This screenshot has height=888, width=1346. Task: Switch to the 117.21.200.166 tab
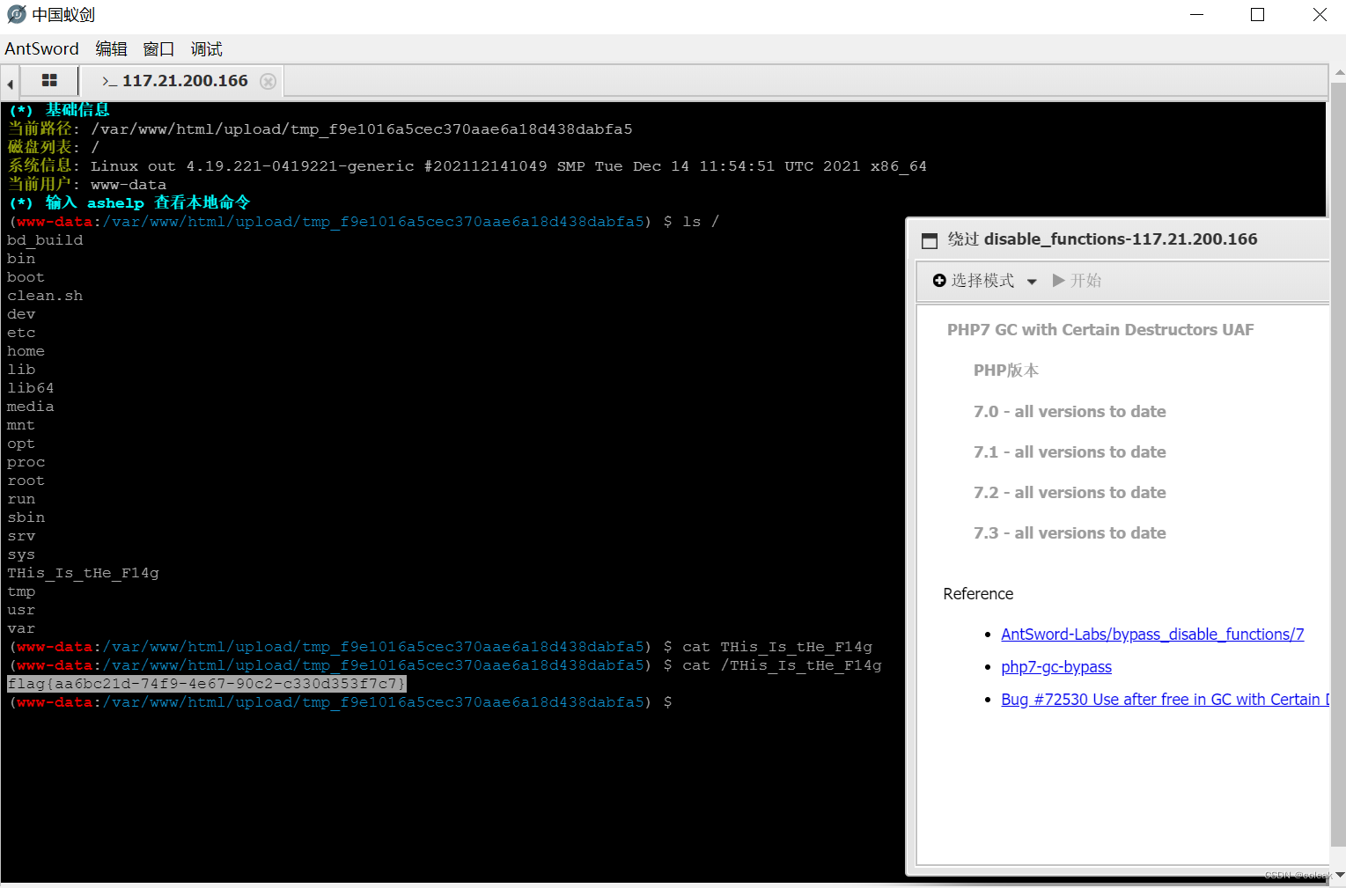tap(185, 80)
